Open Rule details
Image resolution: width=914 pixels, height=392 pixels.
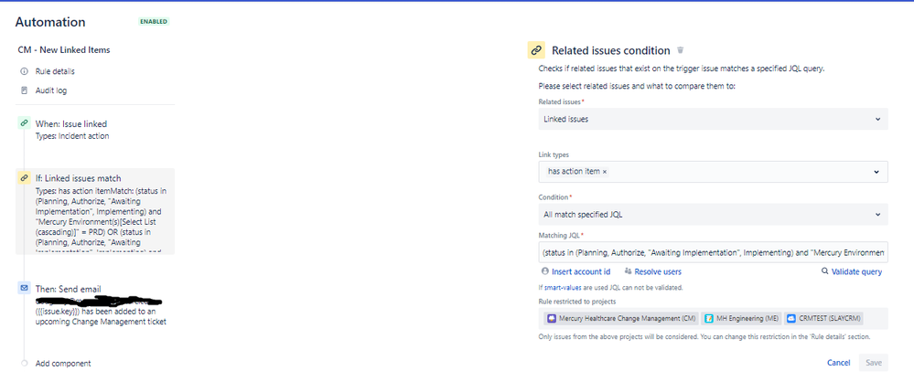tap(55, 71)
